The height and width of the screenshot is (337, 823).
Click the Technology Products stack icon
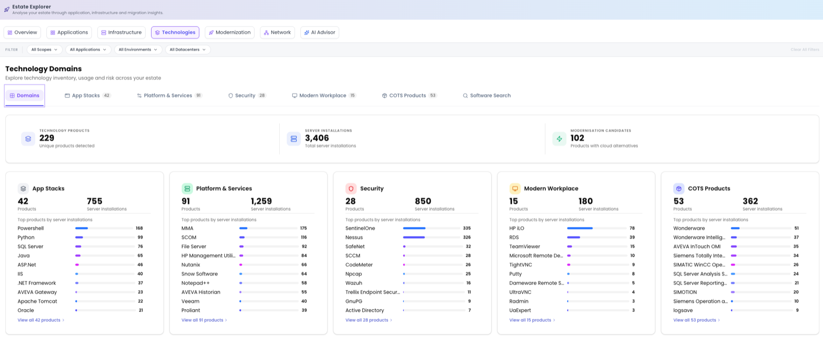click(28, 139)
